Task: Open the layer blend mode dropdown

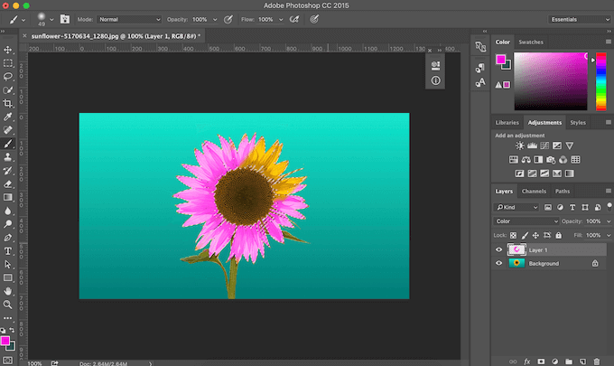Action: pyautogui.click(x=528, y=221)
